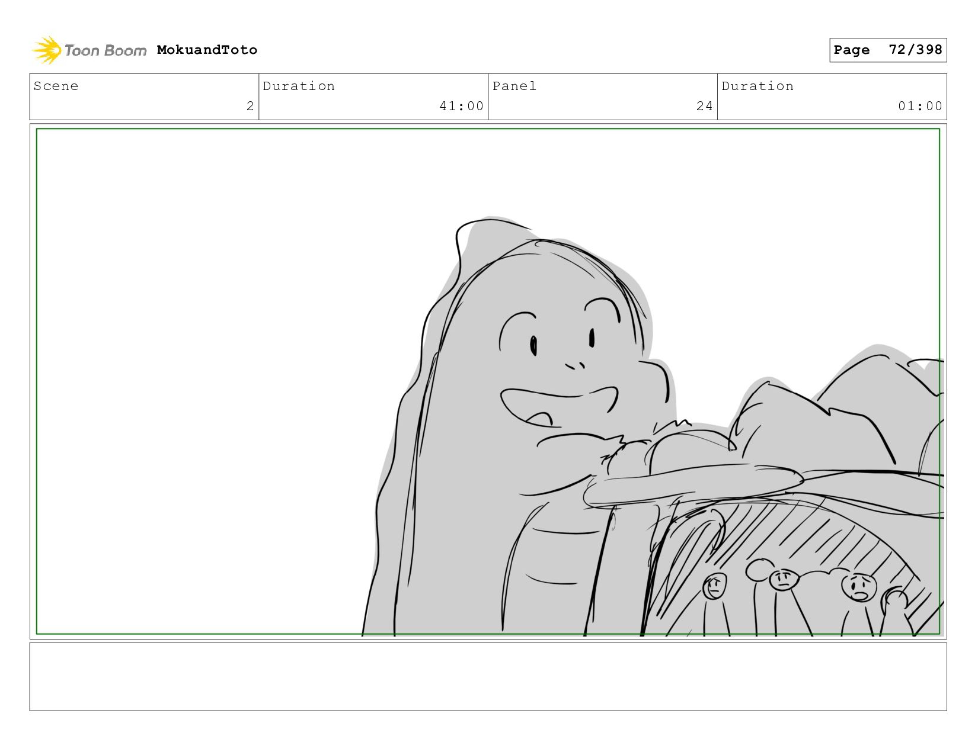This screenshot has width=978, height=755.
Task: Click the panel number 24
Action: (x=704, y=106)
